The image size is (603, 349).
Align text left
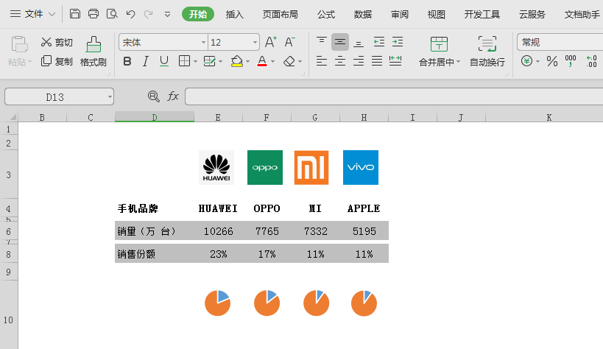point(322,61)
